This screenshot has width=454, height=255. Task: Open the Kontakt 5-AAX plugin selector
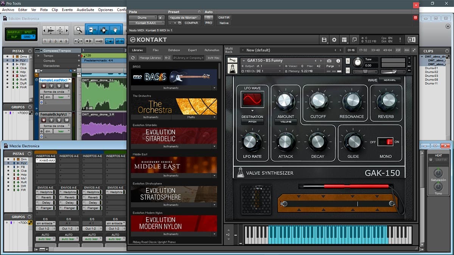(x=147, y=23)
